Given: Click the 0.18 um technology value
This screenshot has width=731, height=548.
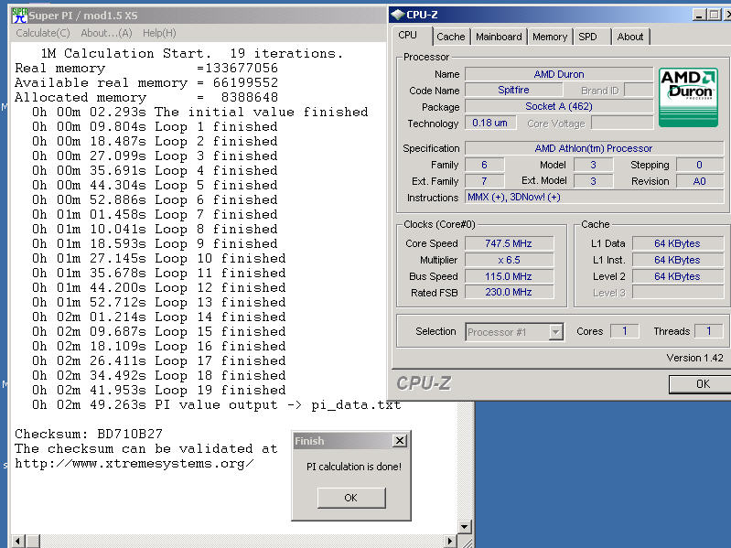Looking at the screenshot, I should 490,123.
